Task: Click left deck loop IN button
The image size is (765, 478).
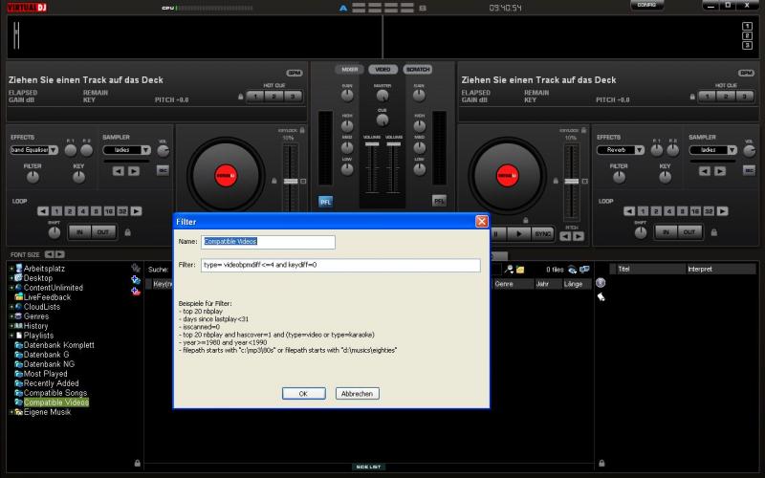Action: click(79, 232)
